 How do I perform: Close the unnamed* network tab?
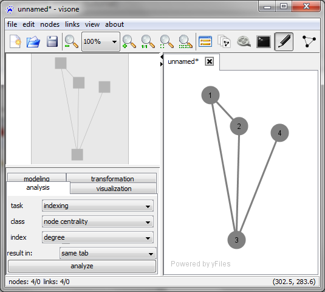[210, 61]
